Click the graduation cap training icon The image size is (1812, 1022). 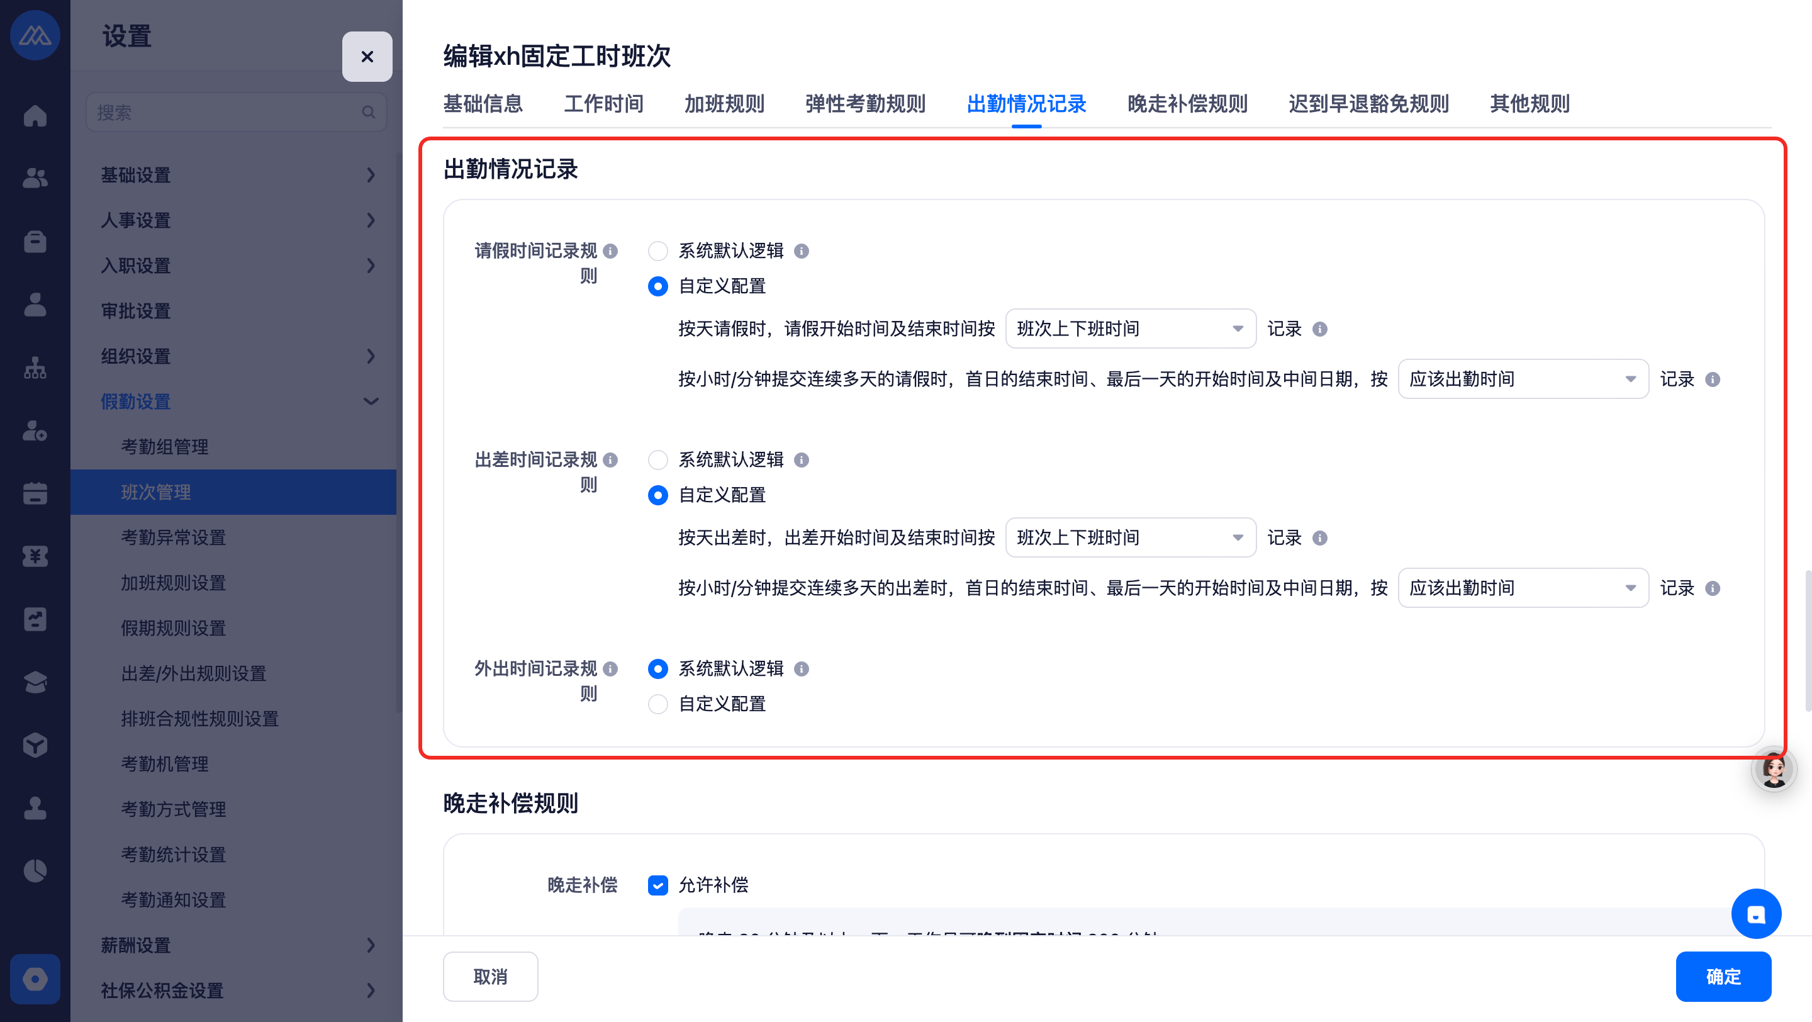click(35, 682)
